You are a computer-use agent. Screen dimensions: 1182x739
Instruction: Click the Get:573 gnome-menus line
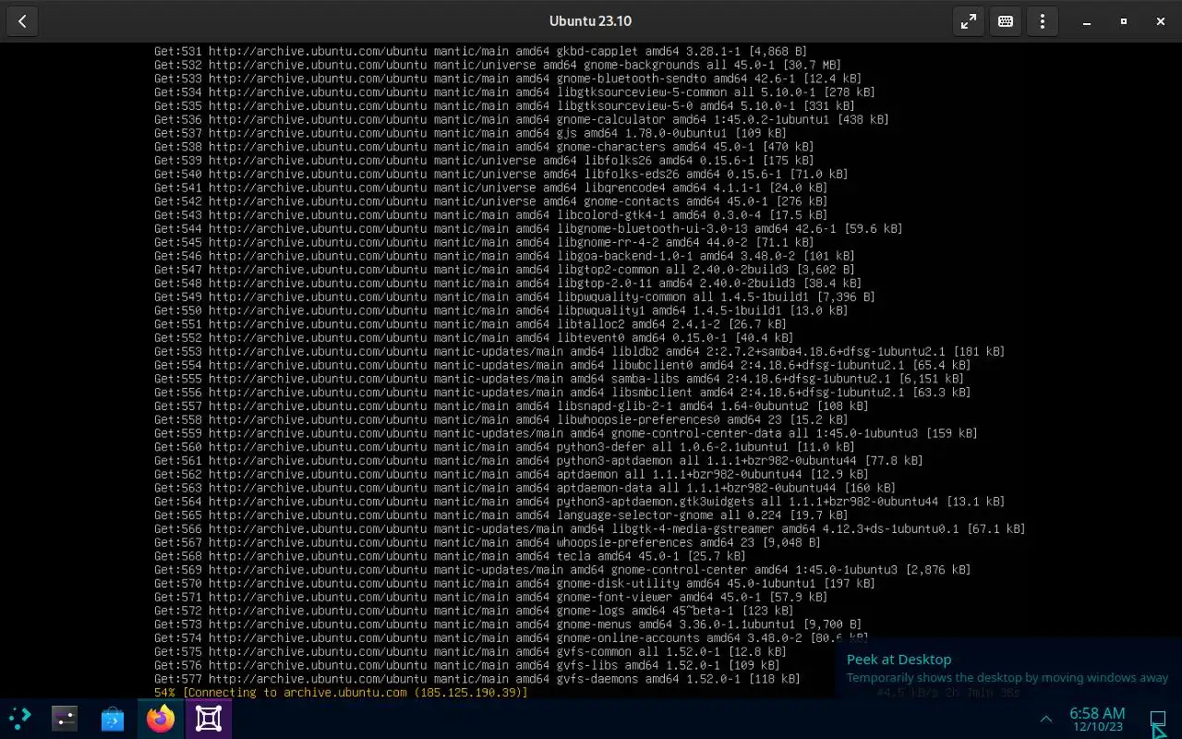click(x=508, y=624)
